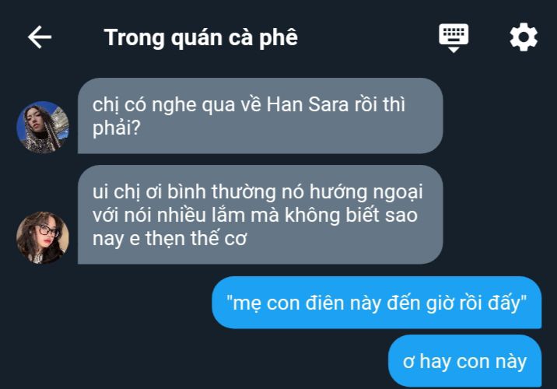Click the name "Han Sara" in the first message
Image resolution: width=557 pixels, height=389 pixels.
click(x=307, y=105)
